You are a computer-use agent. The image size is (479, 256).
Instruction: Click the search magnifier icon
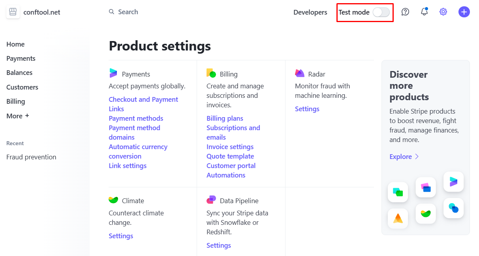coord(112,12)
